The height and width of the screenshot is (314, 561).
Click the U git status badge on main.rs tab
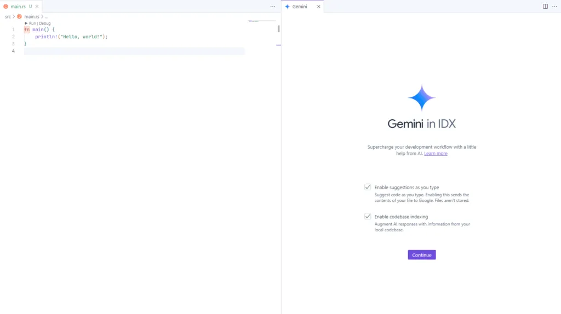coord(31,7)
